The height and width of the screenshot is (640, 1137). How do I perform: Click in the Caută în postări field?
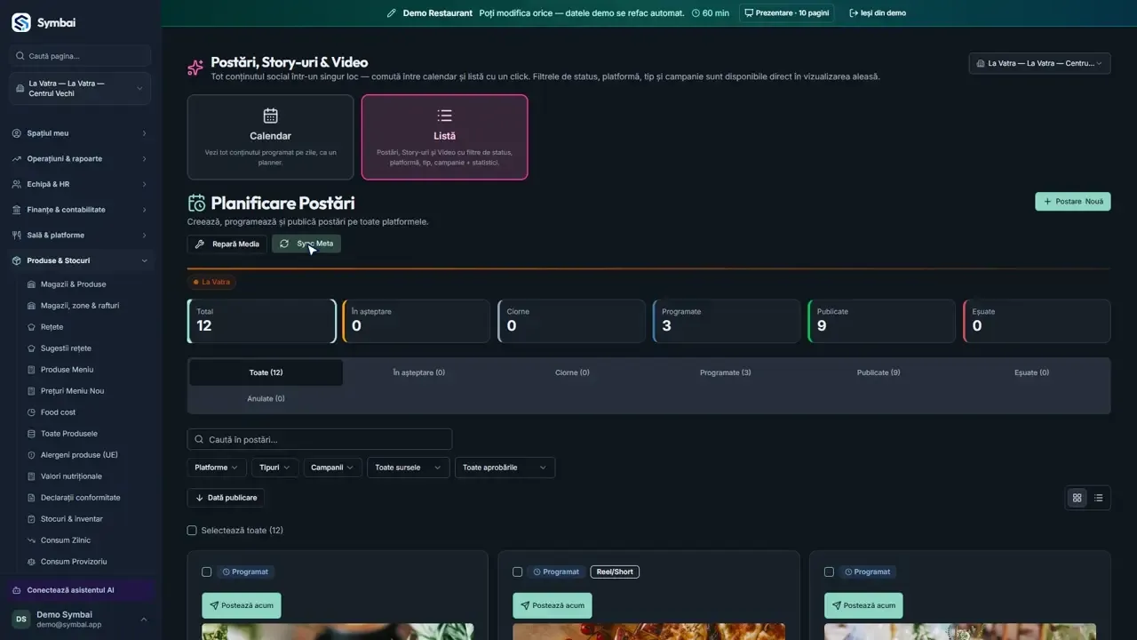point(320,439)
